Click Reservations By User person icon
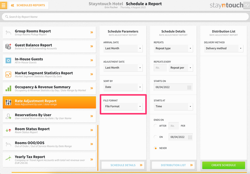 pos(8,116)
